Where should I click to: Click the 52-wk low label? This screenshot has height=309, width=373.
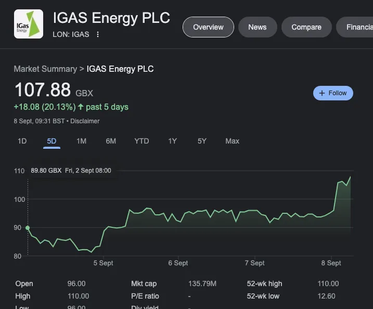point(263,296)
